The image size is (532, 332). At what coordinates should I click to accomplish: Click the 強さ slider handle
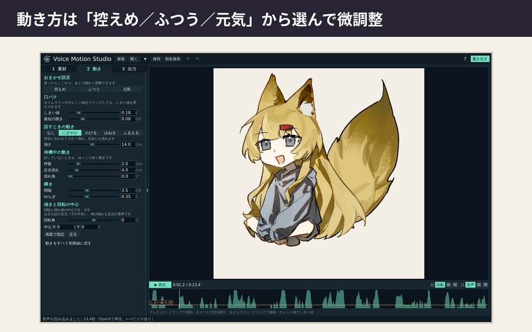point(92,144)
